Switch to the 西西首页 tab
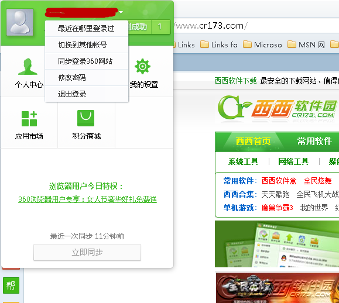 tap(253, 142)
